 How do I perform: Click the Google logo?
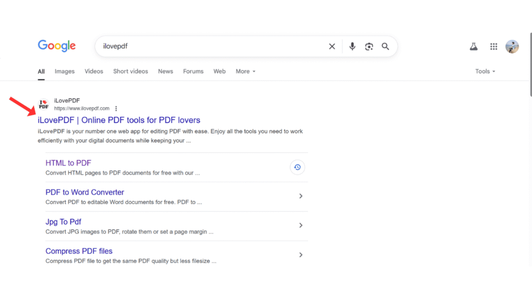[57, 46]
